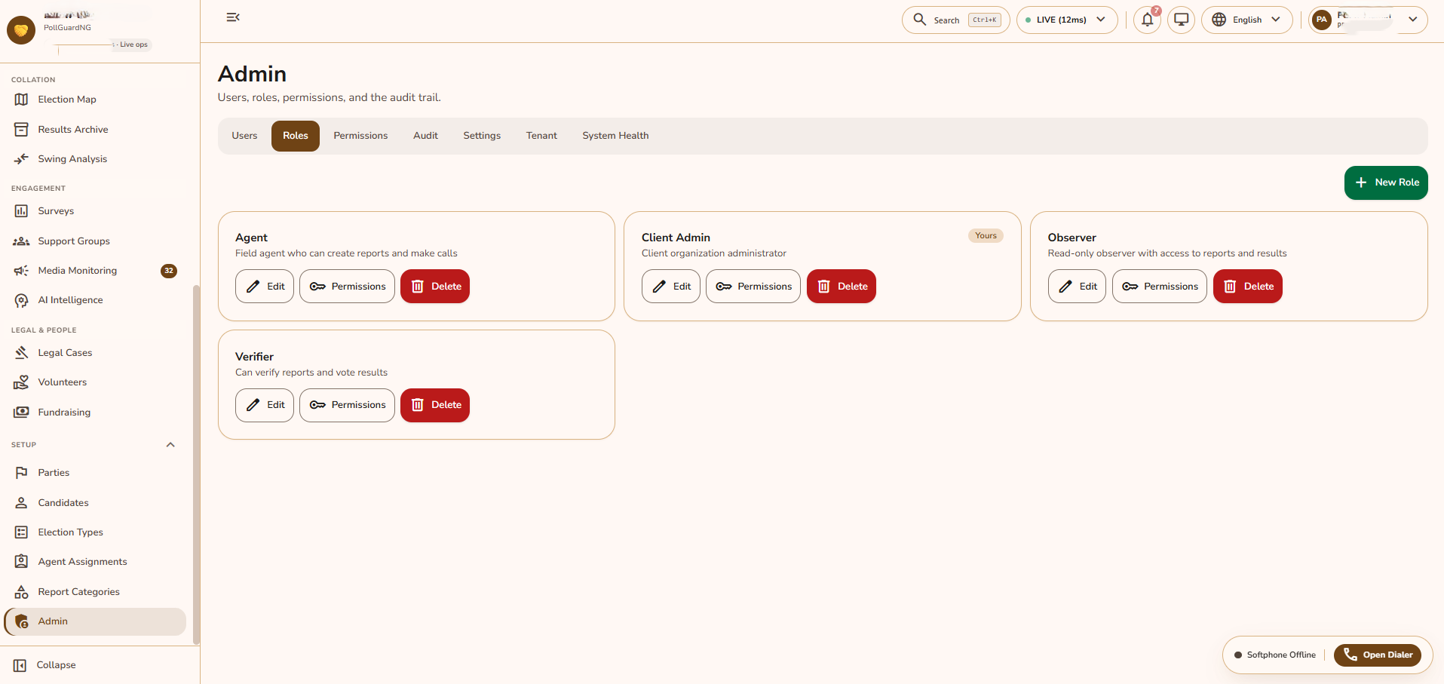The width and height of the screenshot is (1444, 684).
Task: Open the English language dropdown
Action: (x=1246, y=20)
